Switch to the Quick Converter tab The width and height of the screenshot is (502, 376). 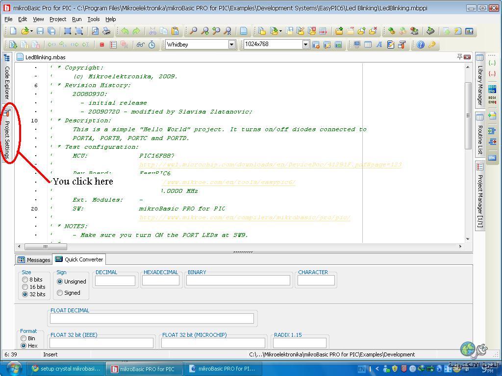tap(79, 259)
